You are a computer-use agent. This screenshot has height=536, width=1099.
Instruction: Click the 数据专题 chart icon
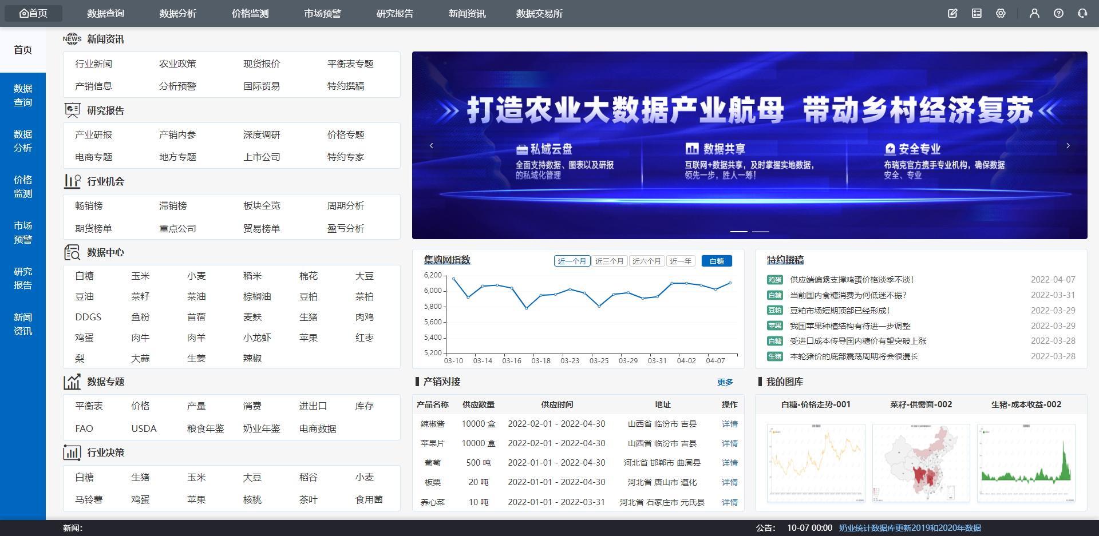(x=72, y=382)
